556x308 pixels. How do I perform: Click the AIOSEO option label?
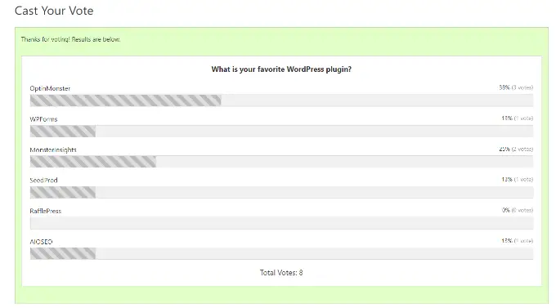coord(41,242)
